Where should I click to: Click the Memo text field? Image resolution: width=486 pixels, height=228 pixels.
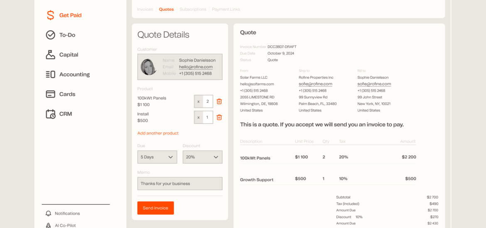180,184
